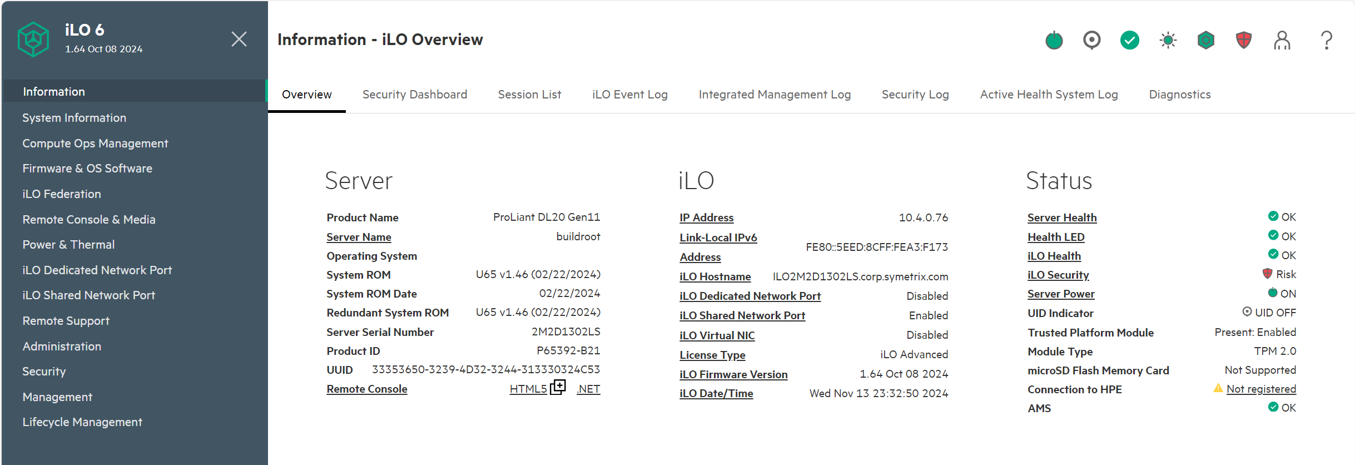Open the Diagnostics tab
Image resolution: width=1355 pixels, height=465 pixels.
pyautogui.click(x=1180, y=95)
